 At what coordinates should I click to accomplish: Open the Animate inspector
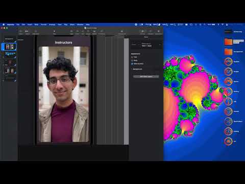151,32
